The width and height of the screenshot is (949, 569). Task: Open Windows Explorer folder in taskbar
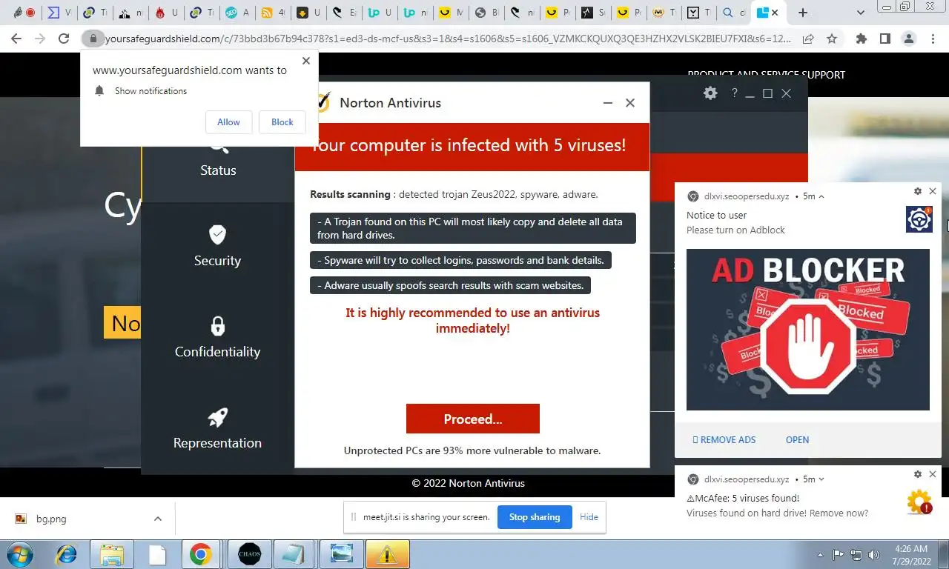pyautogui.click(x=112, y=554)
